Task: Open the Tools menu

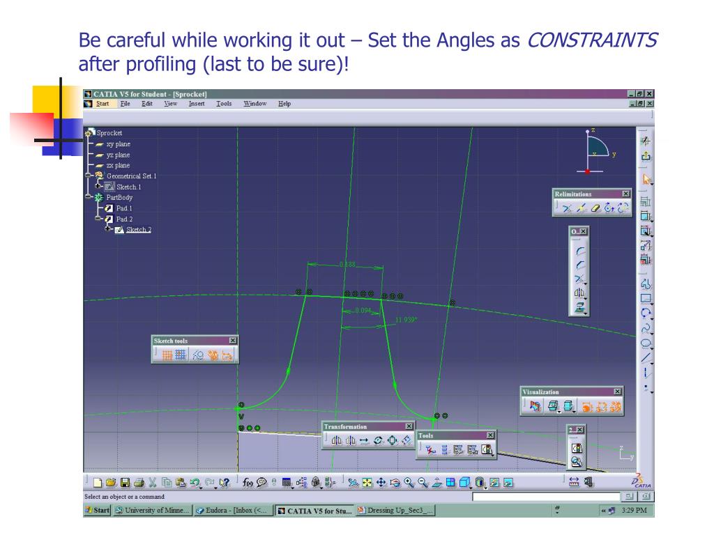Action: click(x=224, y=104)
